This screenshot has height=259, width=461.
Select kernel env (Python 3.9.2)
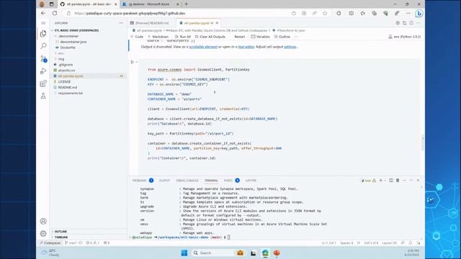[x=405, y=37]
